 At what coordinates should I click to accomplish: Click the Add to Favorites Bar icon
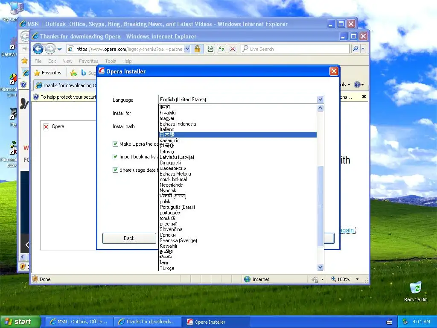point(73,73)
